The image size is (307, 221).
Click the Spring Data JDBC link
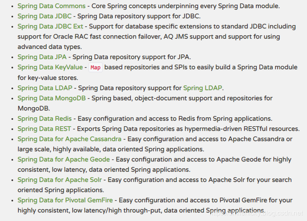[x=45, y=16]
